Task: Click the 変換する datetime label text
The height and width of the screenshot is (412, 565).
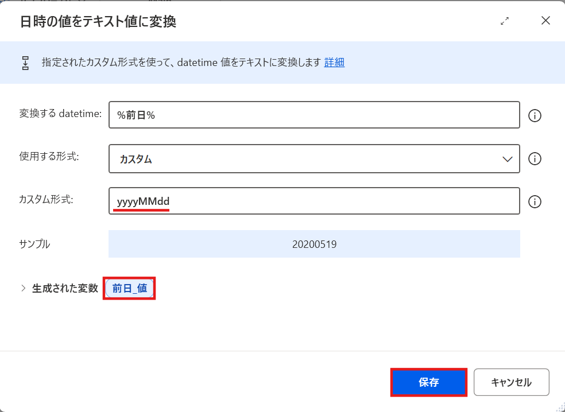Action: click(60, 114)
